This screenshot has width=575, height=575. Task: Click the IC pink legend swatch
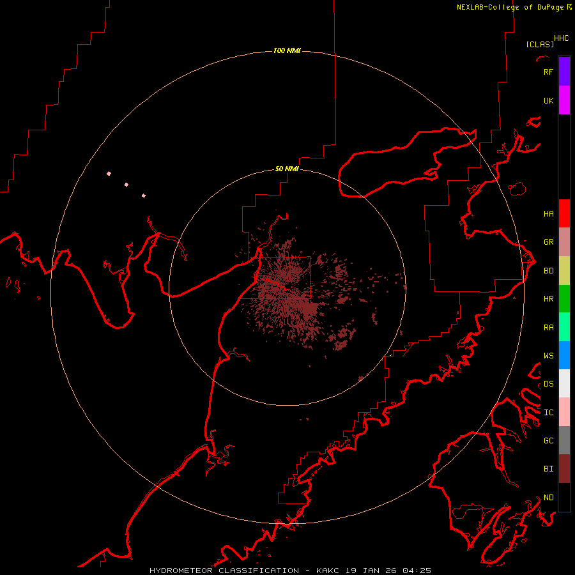[x=564, y=412]
